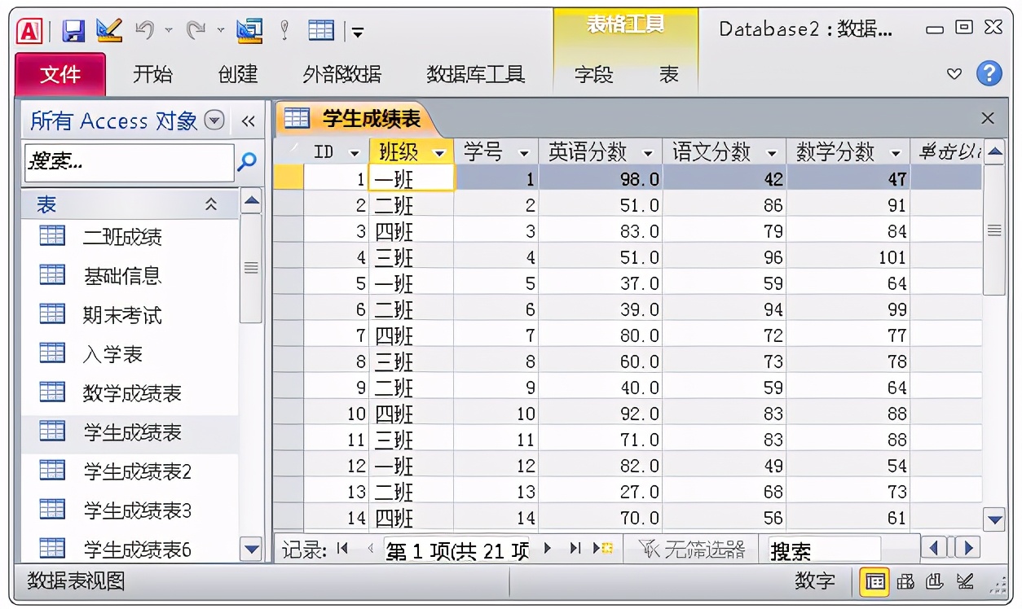Image resolution: width=1022 pixels, height=609 pixels.
Task: Open the 数学分数 column dropdown arrow
Action: 896,152
